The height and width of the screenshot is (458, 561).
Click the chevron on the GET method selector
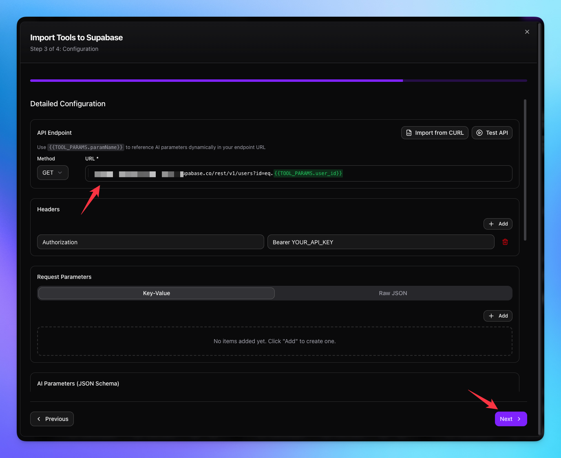pos(60,173)
